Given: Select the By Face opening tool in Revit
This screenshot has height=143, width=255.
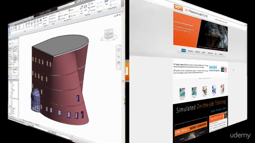Looking at the screenshot, I should (x=81, y=10).
